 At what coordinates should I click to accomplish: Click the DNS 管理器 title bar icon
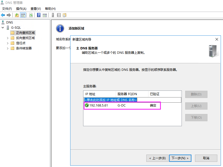(x=2, y=3)
